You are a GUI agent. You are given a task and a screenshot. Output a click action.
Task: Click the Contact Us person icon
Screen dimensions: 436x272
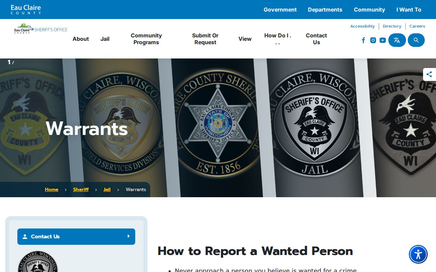(x=25, y=237)
